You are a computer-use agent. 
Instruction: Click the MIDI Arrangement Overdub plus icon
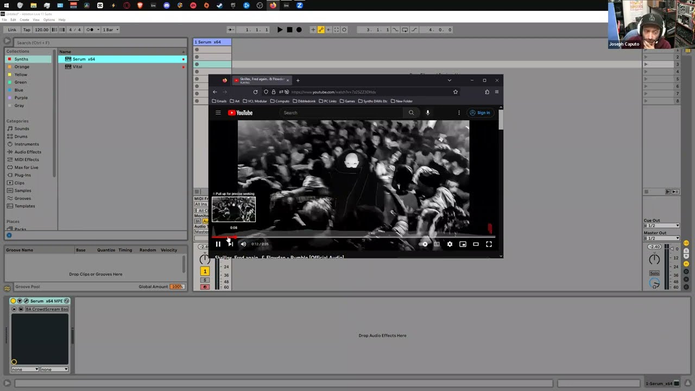(313, 30)
